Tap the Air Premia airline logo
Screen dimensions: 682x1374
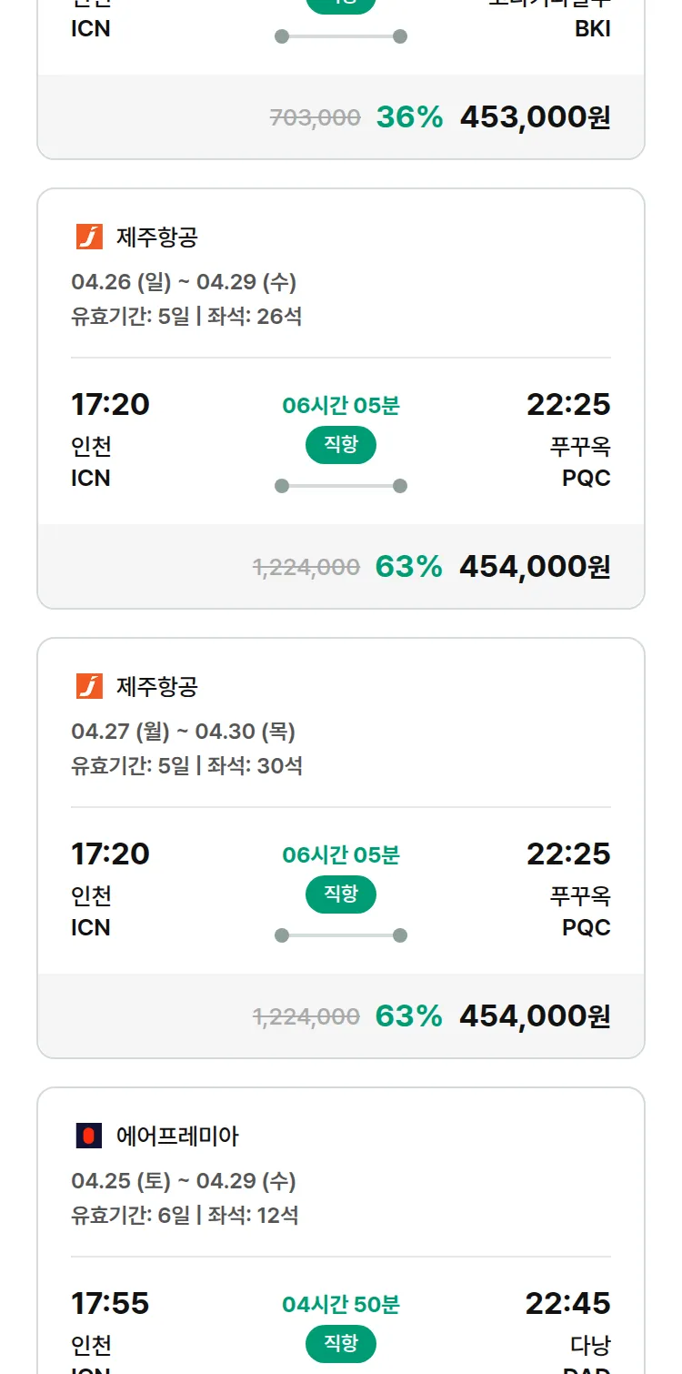coord(89,1136)
